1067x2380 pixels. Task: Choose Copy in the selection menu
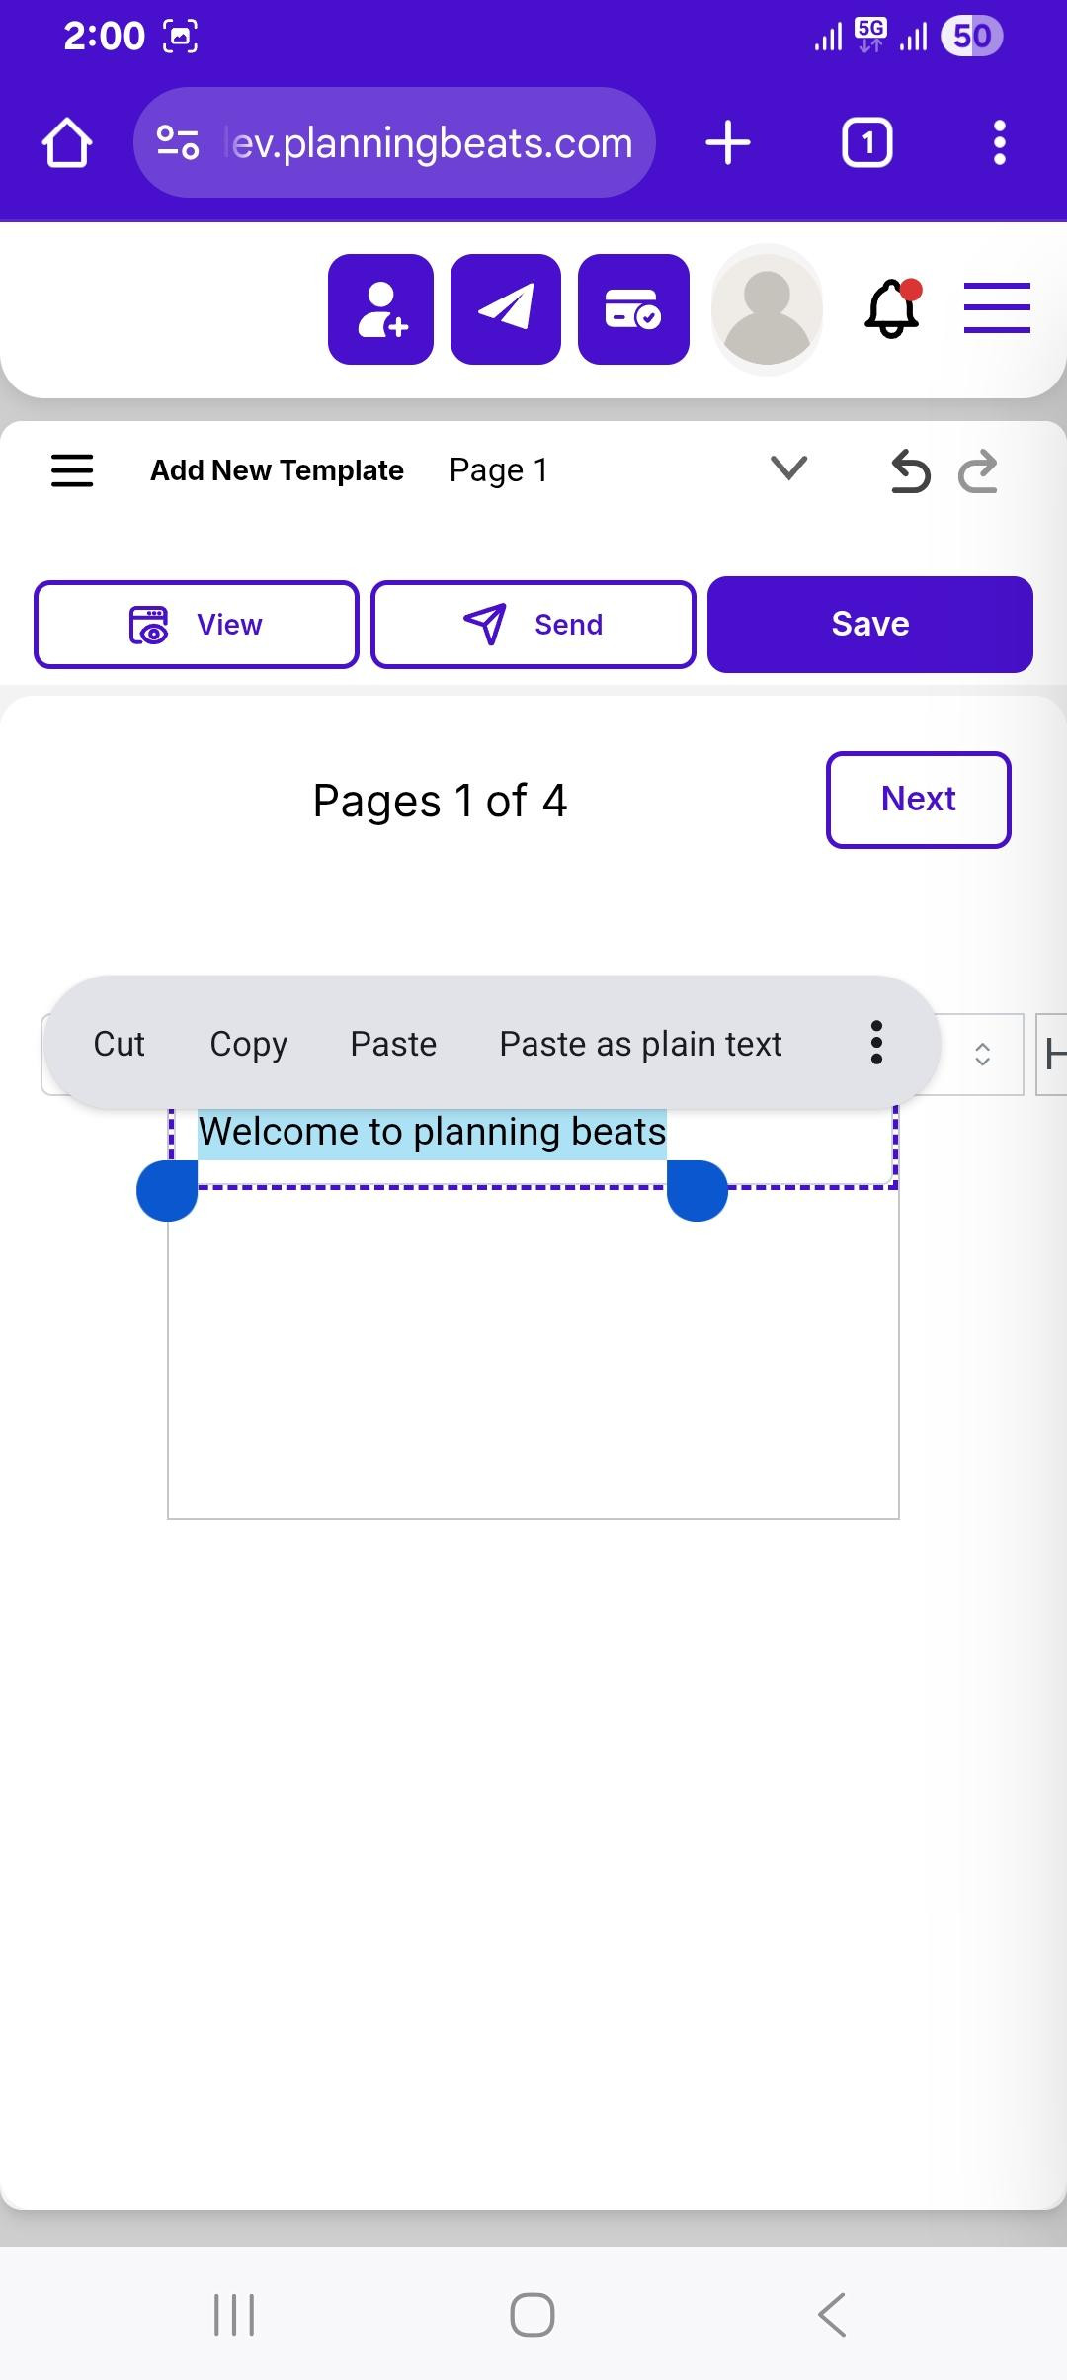pos(248,1044)
